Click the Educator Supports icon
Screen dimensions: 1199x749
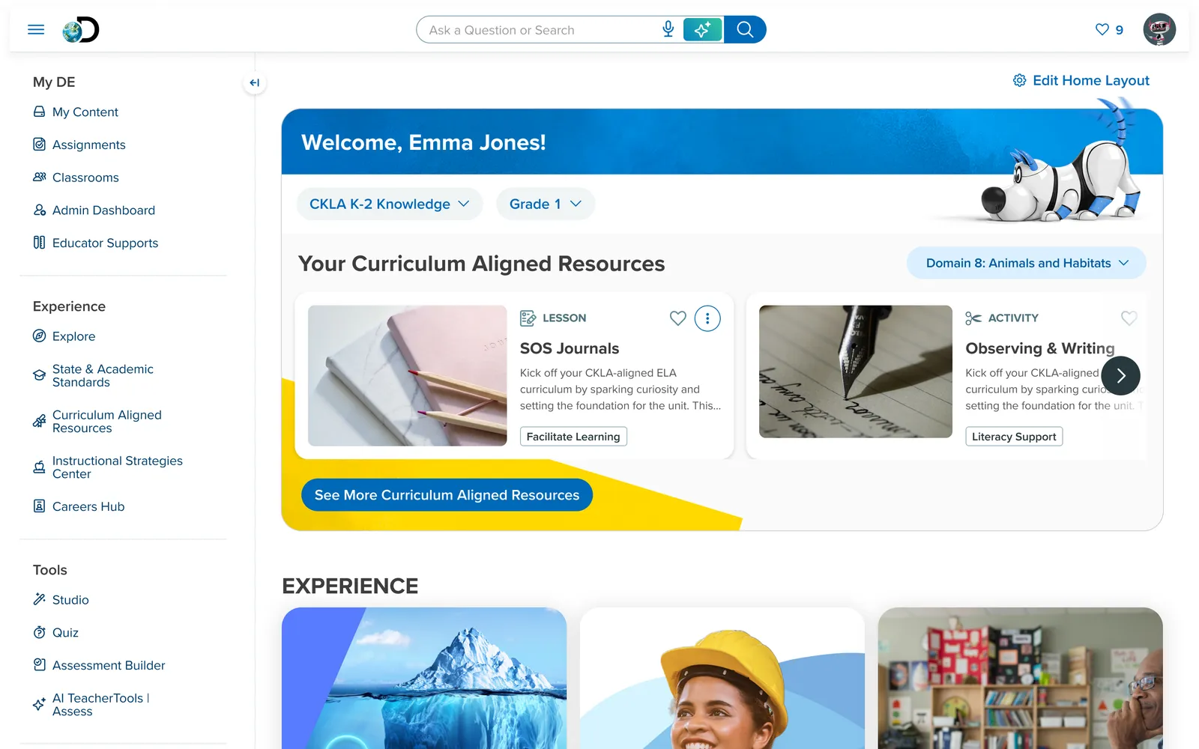click(39, 243)
